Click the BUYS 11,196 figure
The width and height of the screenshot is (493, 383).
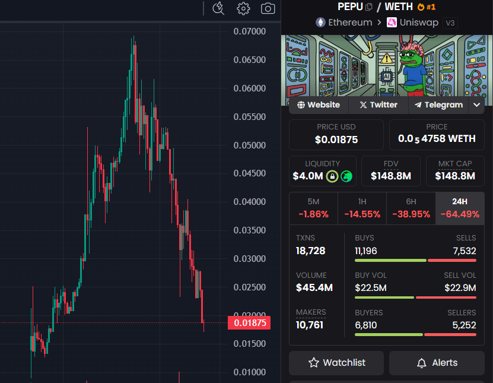pyautogui.click(x=365, y=251)
